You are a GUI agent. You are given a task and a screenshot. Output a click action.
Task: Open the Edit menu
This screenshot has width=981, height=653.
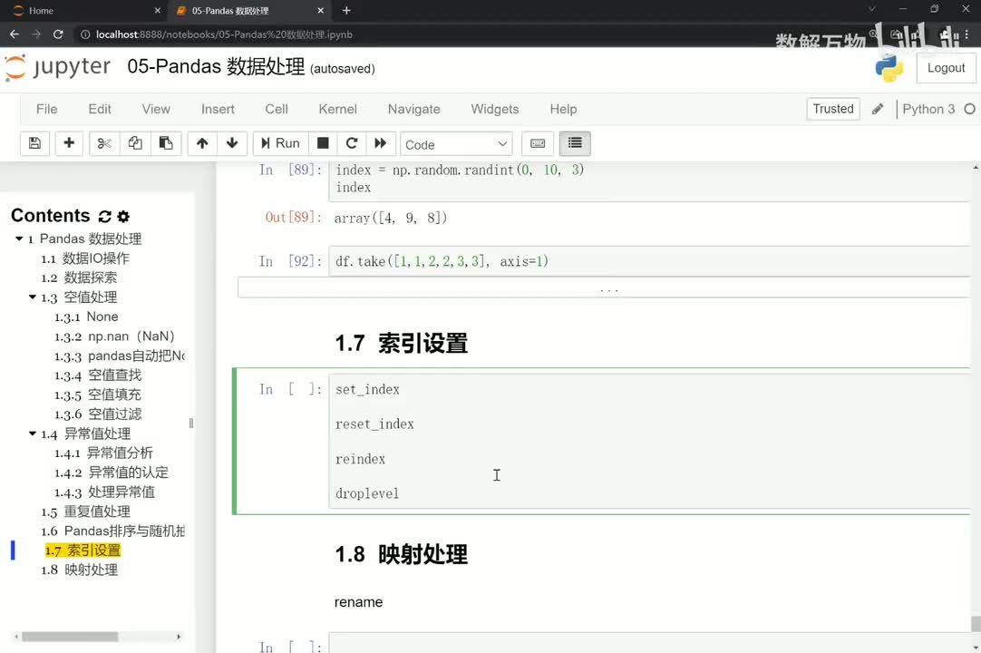(x=100, y=109)
